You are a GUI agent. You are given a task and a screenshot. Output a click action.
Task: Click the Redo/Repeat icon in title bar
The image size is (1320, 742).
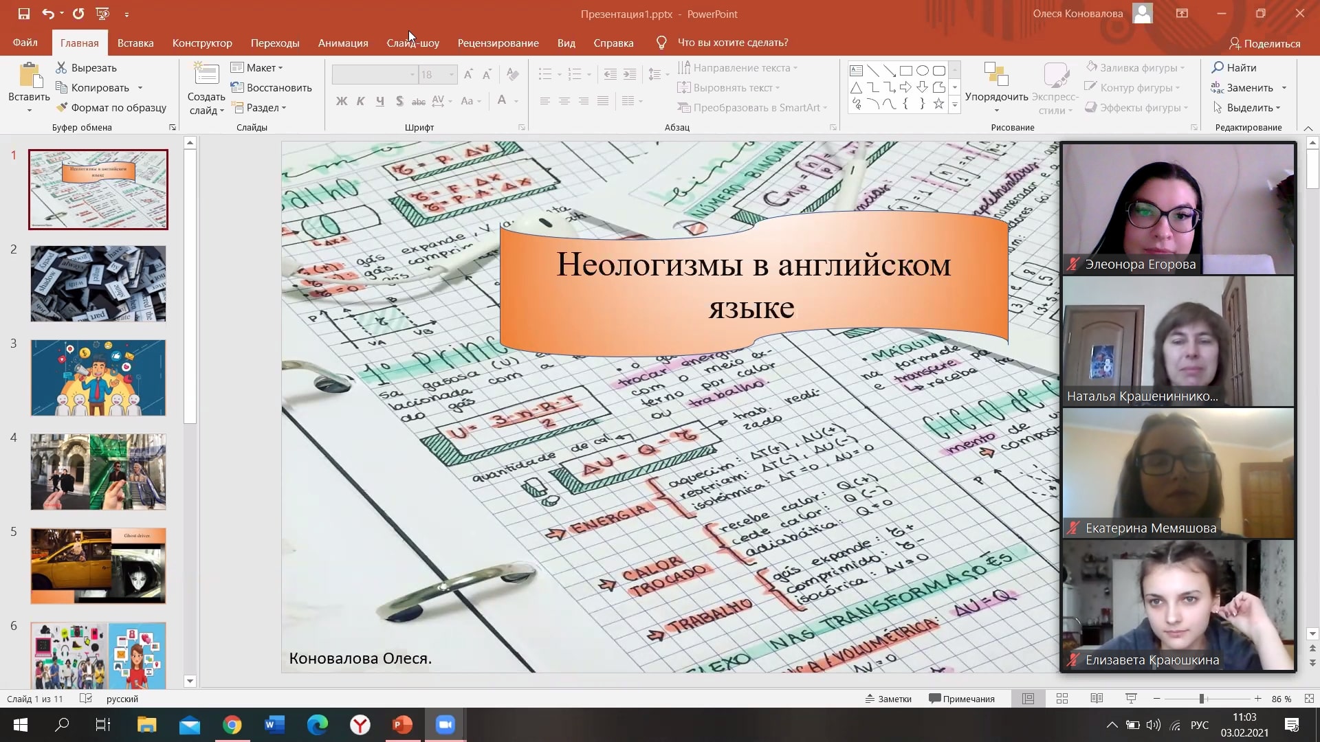78,14
